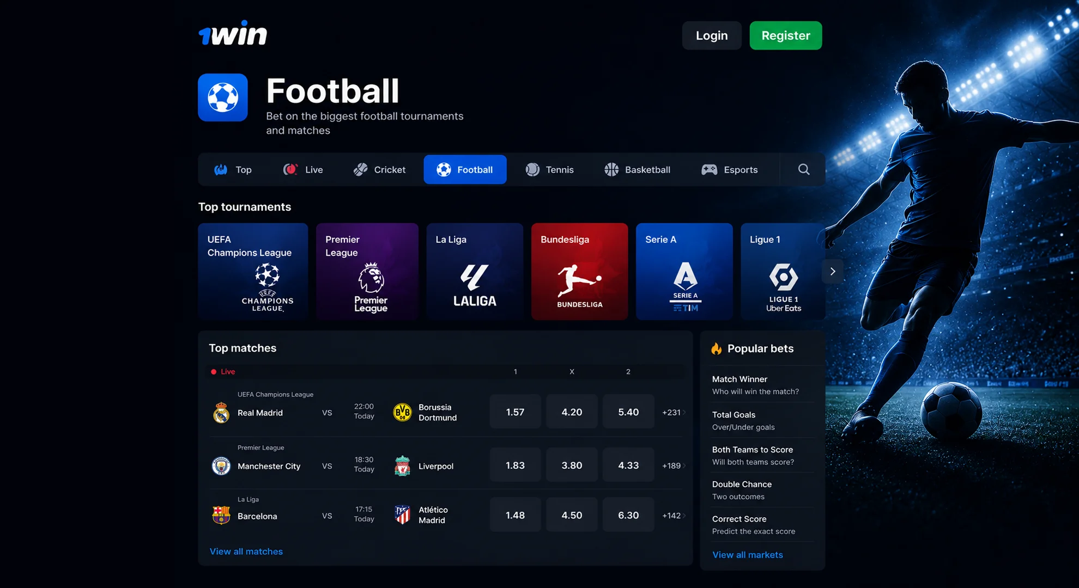Click the blue football app icon
The height and width of the screenshot is (588, 1079).
(223, 97)
